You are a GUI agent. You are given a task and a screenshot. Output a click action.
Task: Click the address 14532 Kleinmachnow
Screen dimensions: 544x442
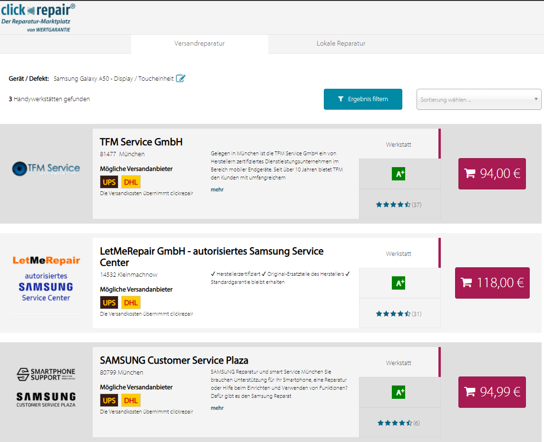point(129,275)
